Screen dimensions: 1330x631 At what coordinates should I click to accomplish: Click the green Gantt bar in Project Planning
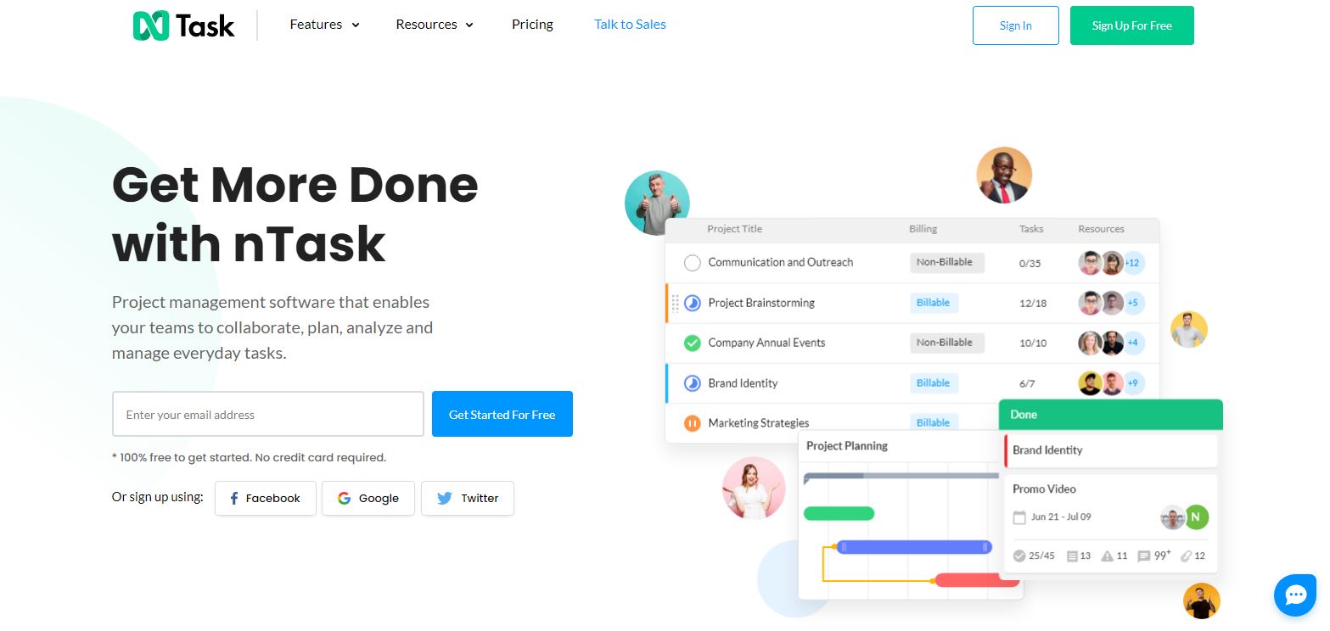click(839, 513)
